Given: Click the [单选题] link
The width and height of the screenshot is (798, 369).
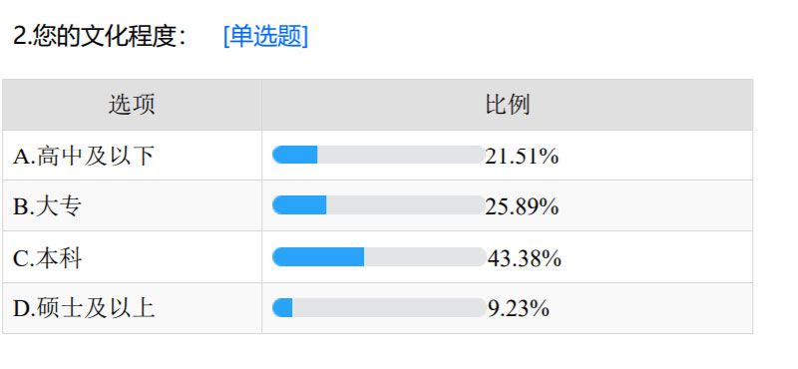Looking at the screenshot, I should 265,36.
